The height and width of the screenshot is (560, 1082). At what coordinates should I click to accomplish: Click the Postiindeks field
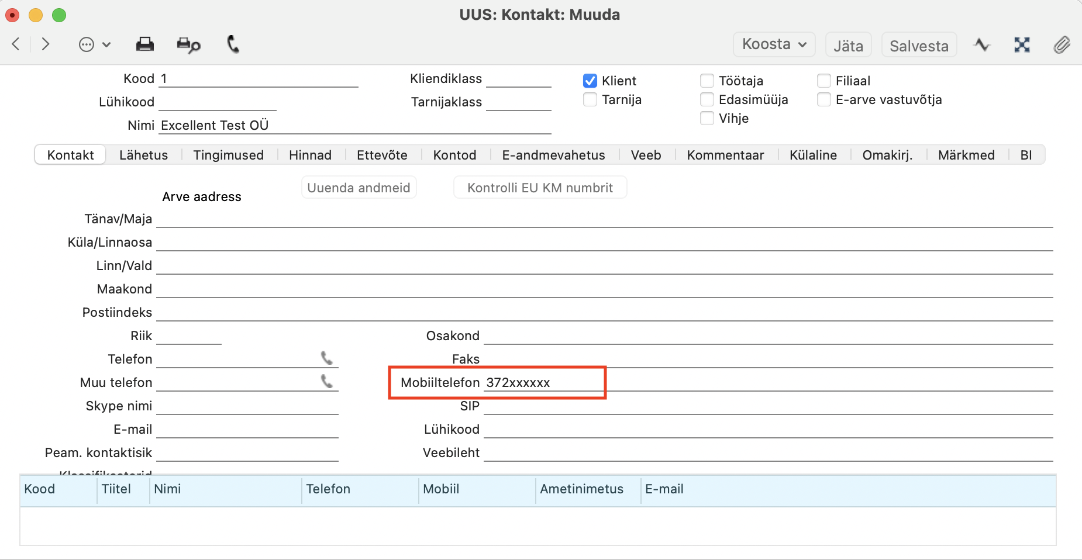[x=604, y=312]
